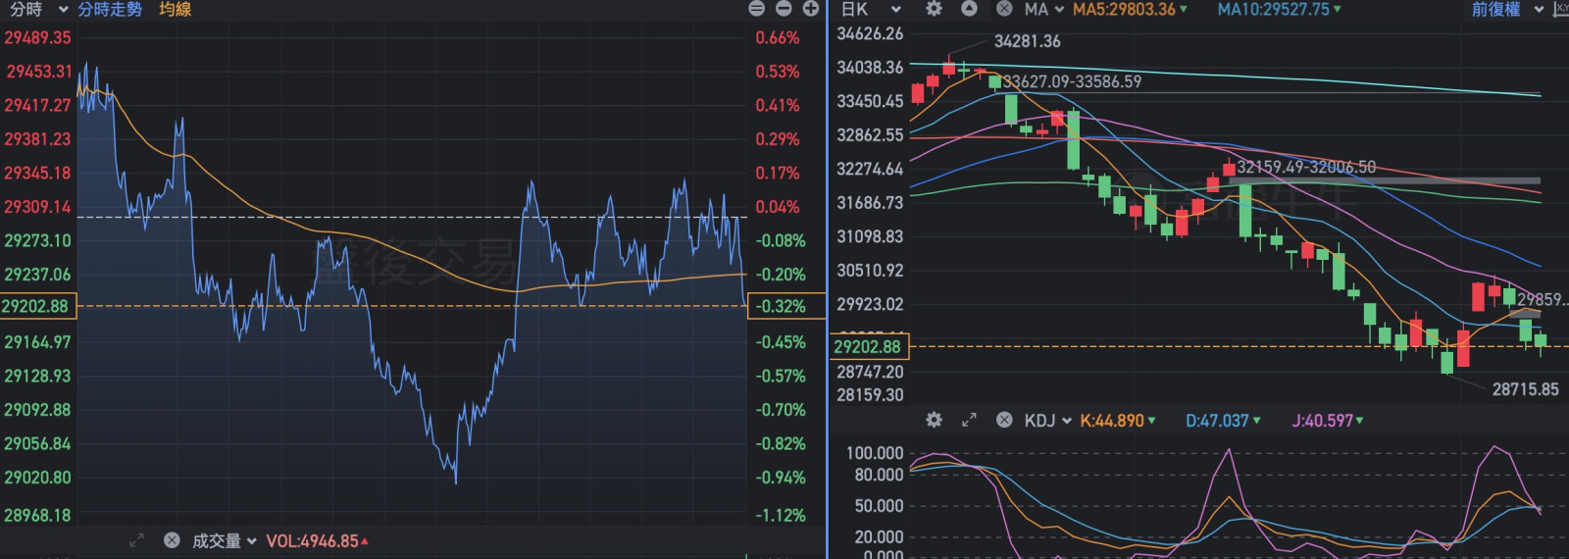
Task: Select the 均線 average line label
Action: coord(175,9)
